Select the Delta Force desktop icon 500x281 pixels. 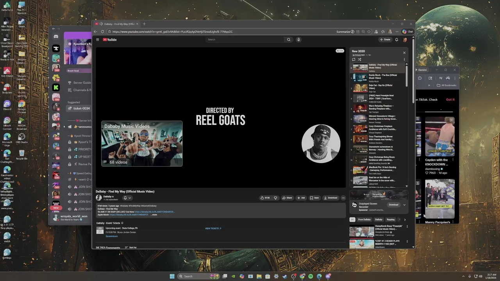(x=7, y=6)
